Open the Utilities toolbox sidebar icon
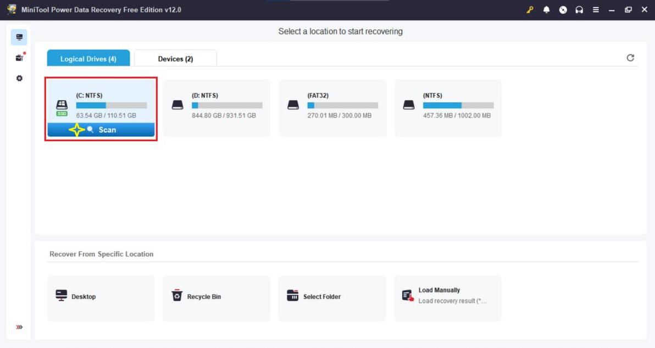 19,58
